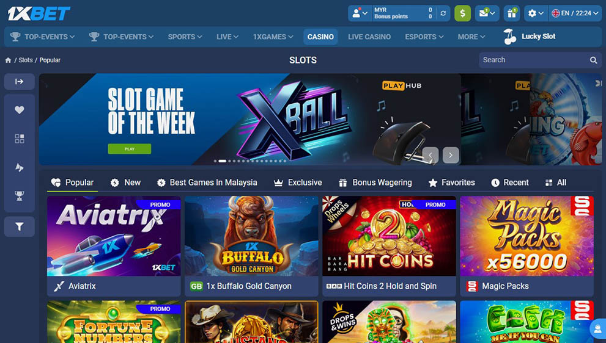The height and width of the screenshot is (343, 606).
Task: Open the settings gear dropdown
Action: [x=536, y=13]
